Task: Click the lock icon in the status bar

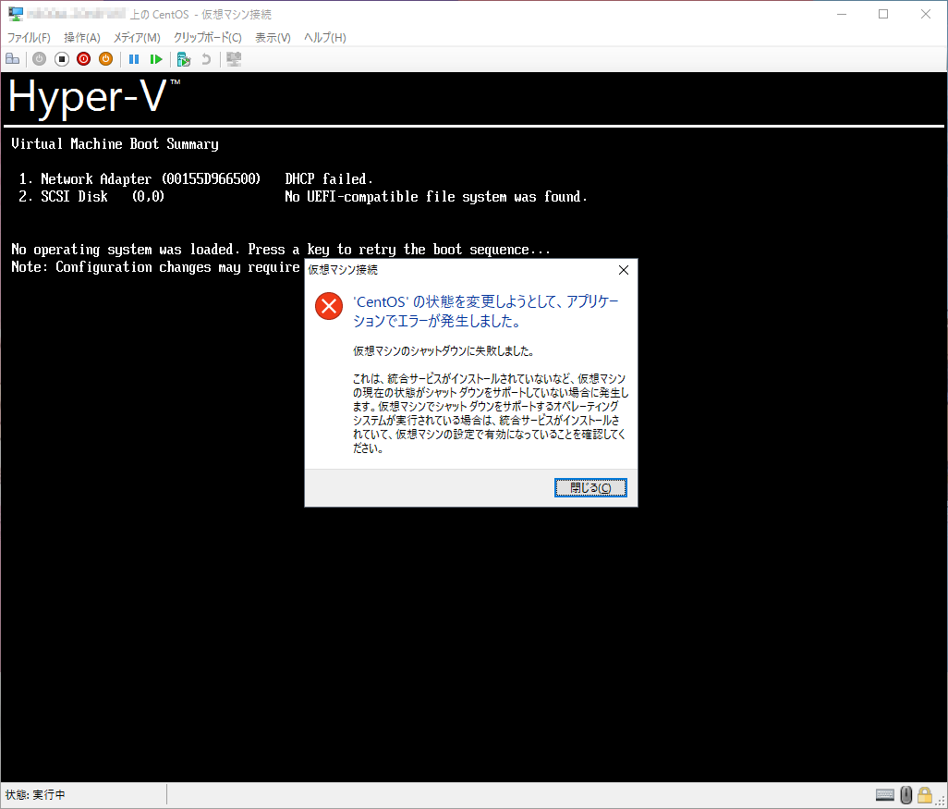Action: click(924, 794)
